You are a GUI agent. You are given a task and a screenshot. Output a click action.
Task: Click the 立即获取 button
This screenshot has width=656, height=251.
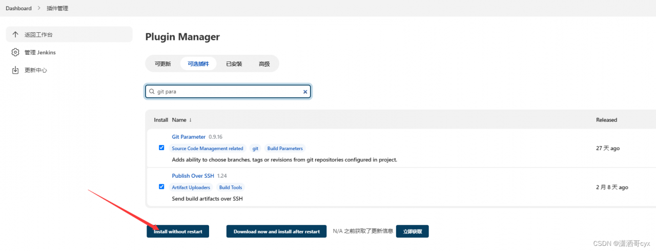413,232
